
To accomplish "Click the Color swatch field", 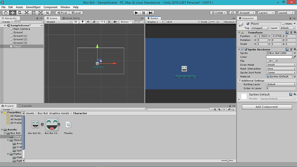I will 279,57.
